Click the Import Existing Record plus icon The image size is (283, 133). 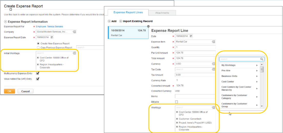coord(121,21)
